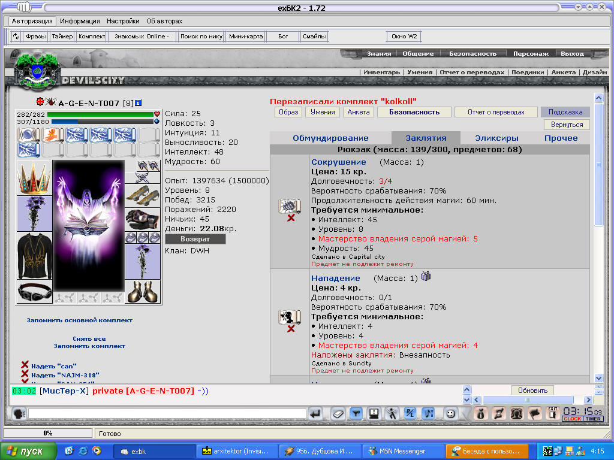Image resolution: width=614 pixels, height=460 pixels.
Task: Click the golden boots slot
Action: [x=143, y=292]
